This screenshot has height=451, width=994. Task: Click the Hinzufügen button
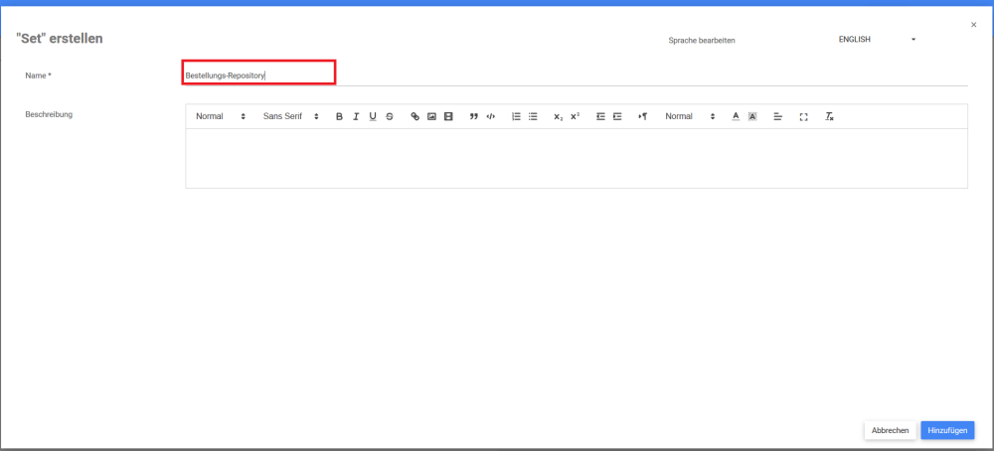(x=947, y=430)
